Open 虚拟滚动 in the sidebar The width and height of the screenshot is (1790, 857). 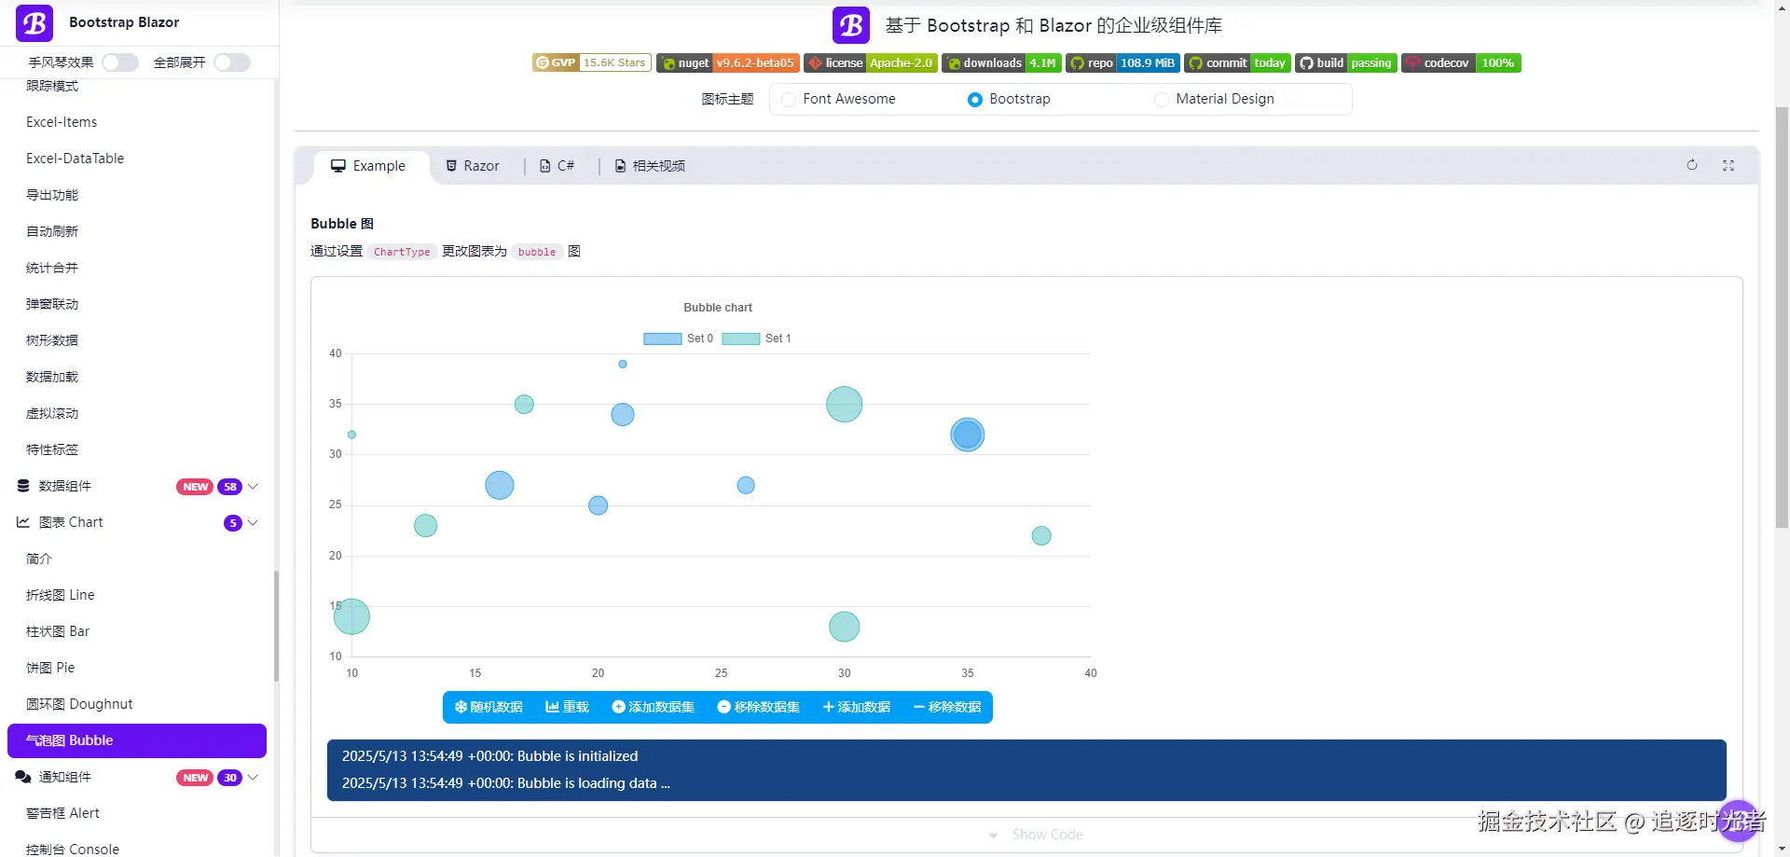[x=52, y=413]
